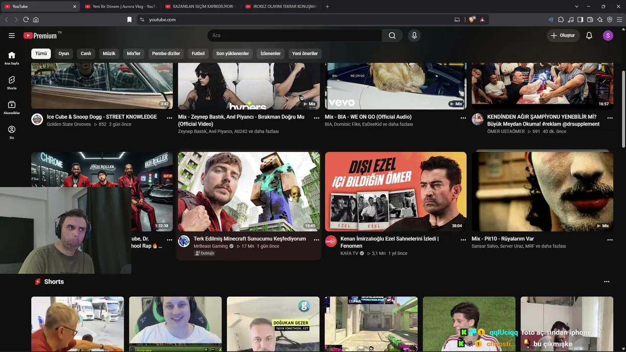Open the Shorts section options menu
The image size is (626, 352).
607,282
